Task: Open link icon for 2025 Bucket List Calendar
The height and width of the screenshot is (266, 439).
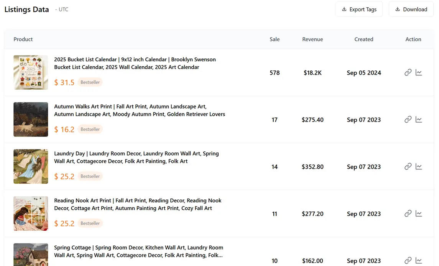Action: 408,72
